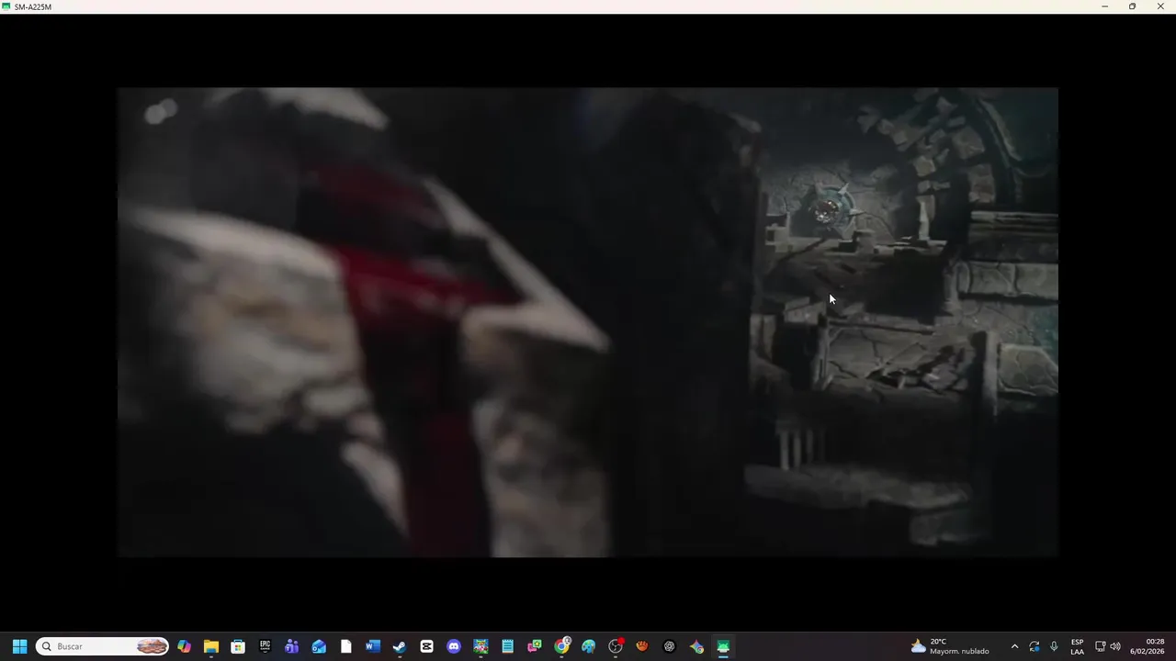Expand the hidden system tray icons chevron
This screenshot has width=1176, height=661.
click(1014, 646)
